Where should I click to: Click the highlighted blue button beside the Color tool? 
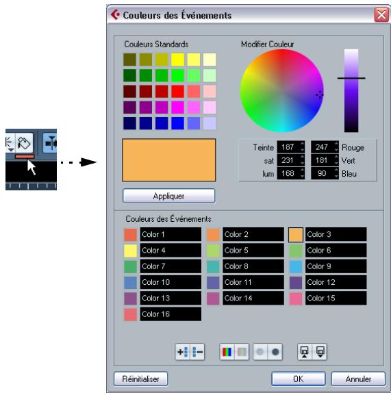point(49,143)
